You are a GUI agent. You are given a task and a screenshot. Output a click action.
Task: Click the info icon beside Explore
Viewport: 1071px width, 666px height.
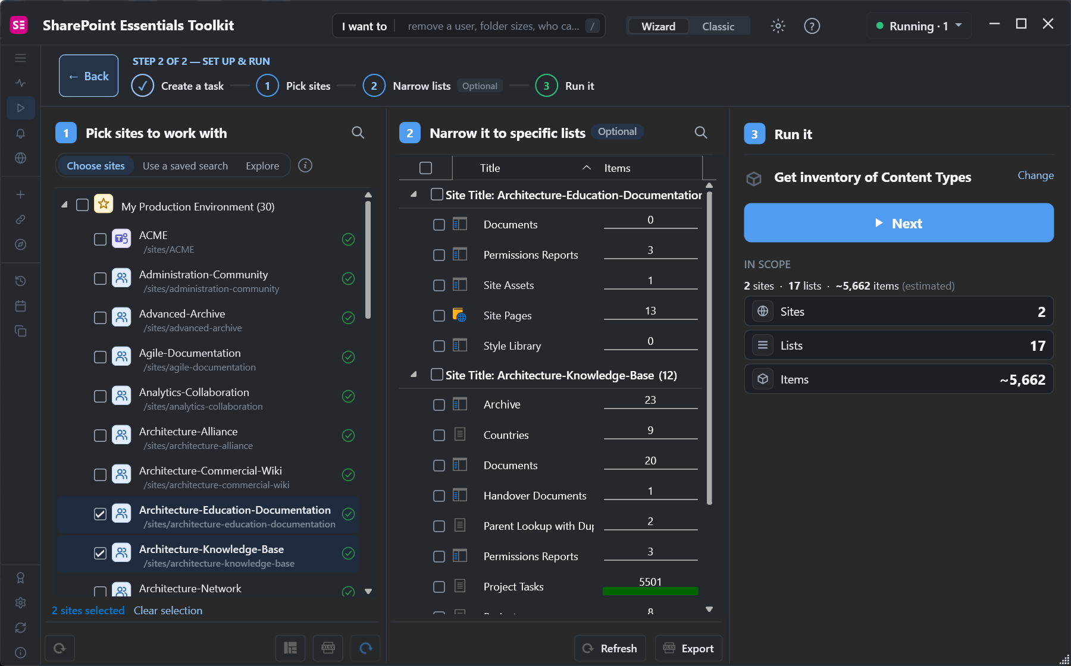click(305, 165)
